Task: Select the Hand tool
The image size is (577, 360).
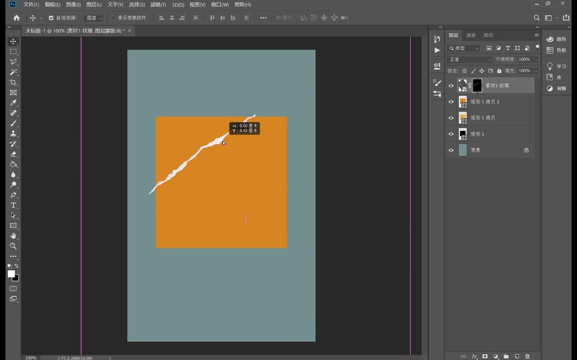Action: coord(13,236)
